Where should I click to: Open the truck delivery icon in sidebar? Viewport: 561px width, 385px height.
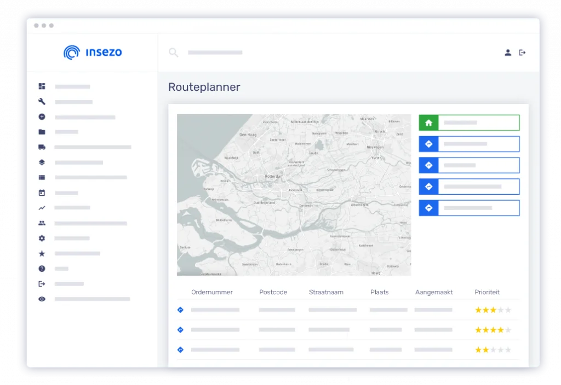pyautogui.click(x=42, y=147)
